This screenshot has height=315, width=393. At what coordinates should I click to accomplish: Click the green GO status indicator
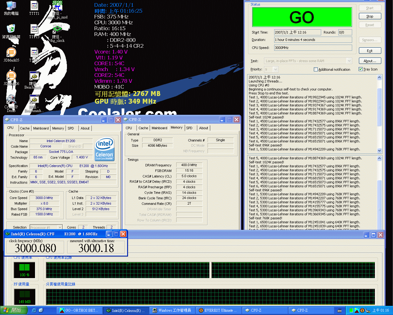tap(302, 17)
